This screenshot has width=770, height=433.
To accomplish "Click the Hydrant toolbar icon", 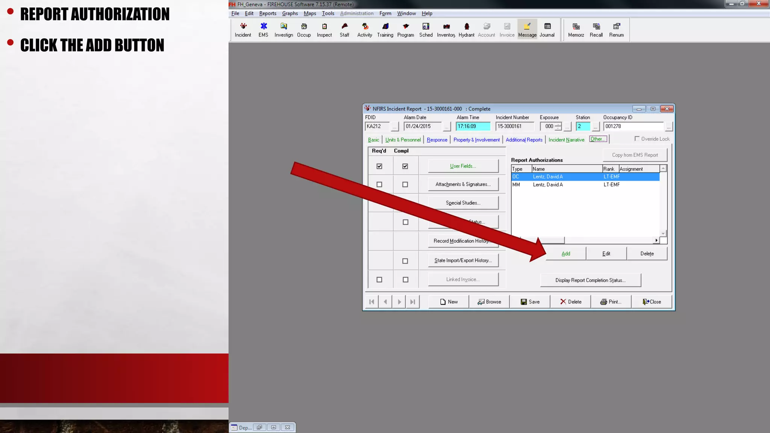I will click(466, 30).
